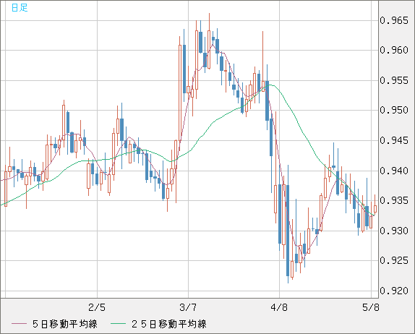Click the 0.945 price axis label
415x334 pixels.
[x=394, y=140]
